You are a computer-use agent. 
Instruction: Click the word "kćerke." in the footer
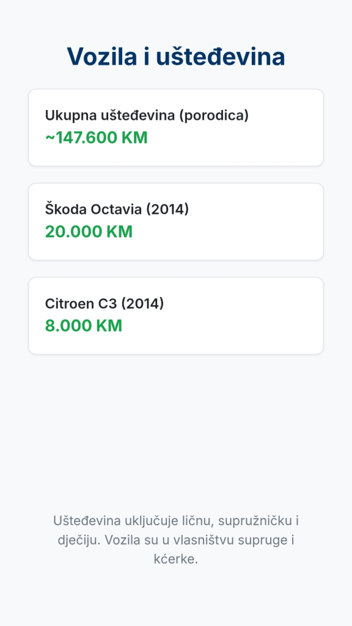coord(175,559)
